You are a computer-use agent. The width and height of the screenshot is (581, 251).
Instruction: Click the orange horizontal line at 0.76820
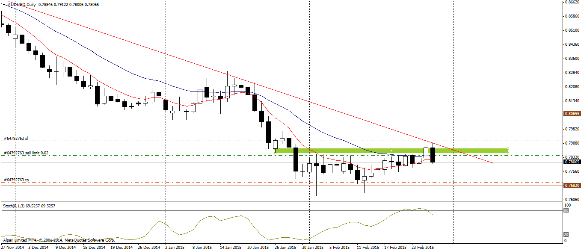click(x=282, y=186)
